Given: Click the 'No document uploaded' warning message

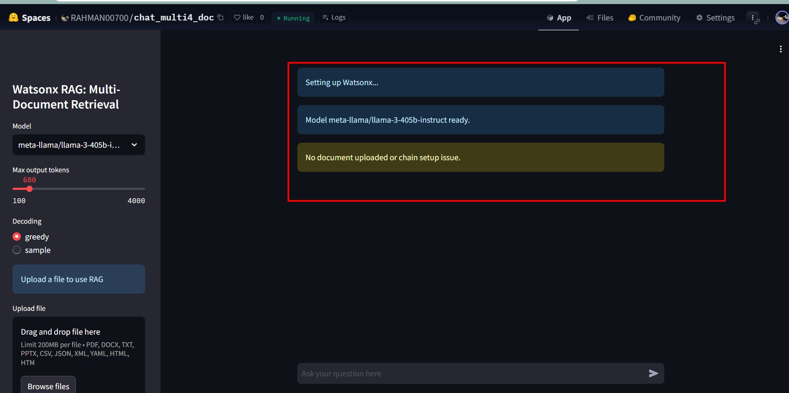Looking at the screenshot, I should pyautogui.click(x=480, y=157).
